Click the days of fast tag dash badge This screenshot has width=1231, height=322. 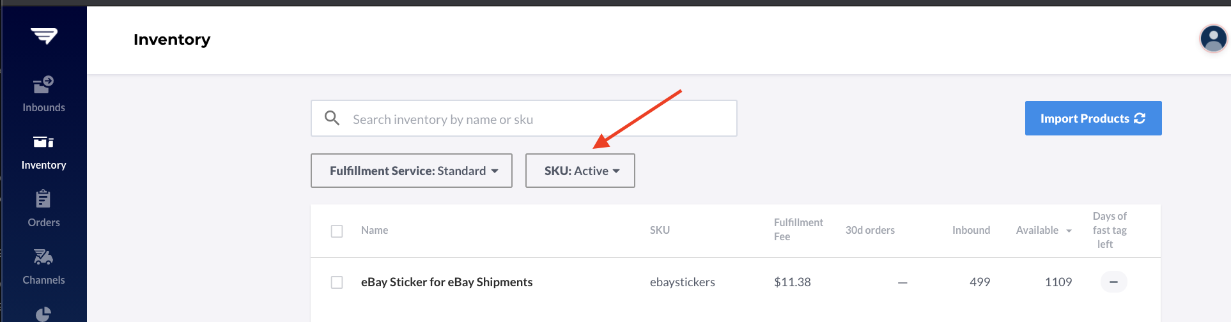(x=1113, y=282)
